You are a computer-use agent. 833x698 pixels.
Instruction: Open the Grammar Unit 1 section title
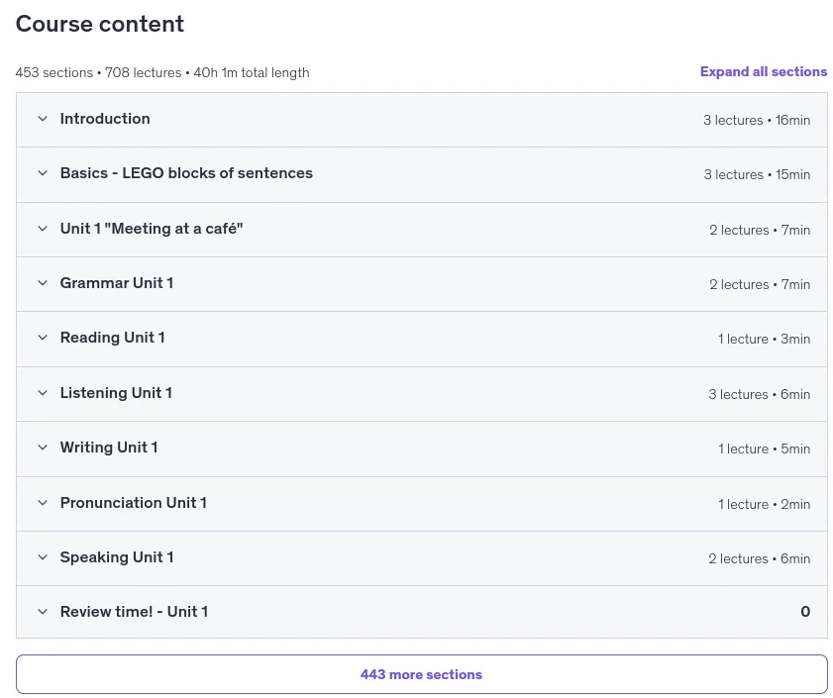click(x=117, y=283)
